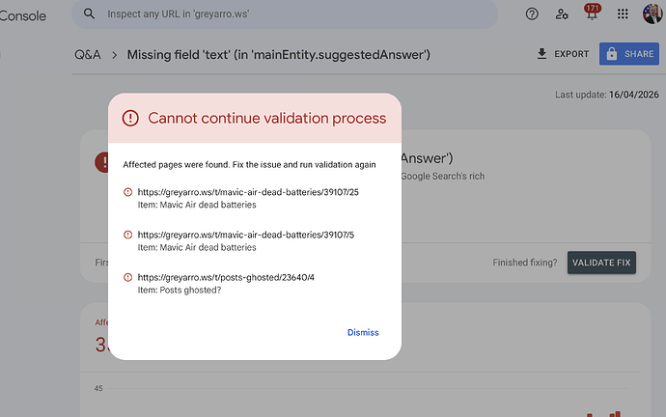Image resolution: width=666 pixels, height=417 pixels.
Task: Open the notifications bell with red badge
Action: pyautogui.click(x=592, y=13)
